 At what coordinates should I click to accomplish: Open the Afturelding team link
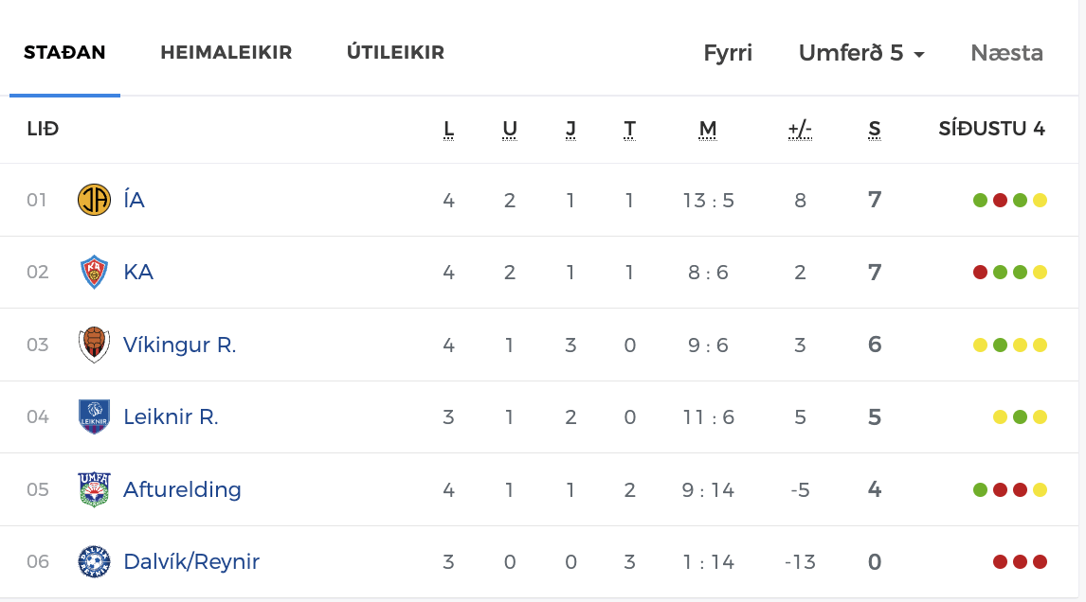coord(182,489)
